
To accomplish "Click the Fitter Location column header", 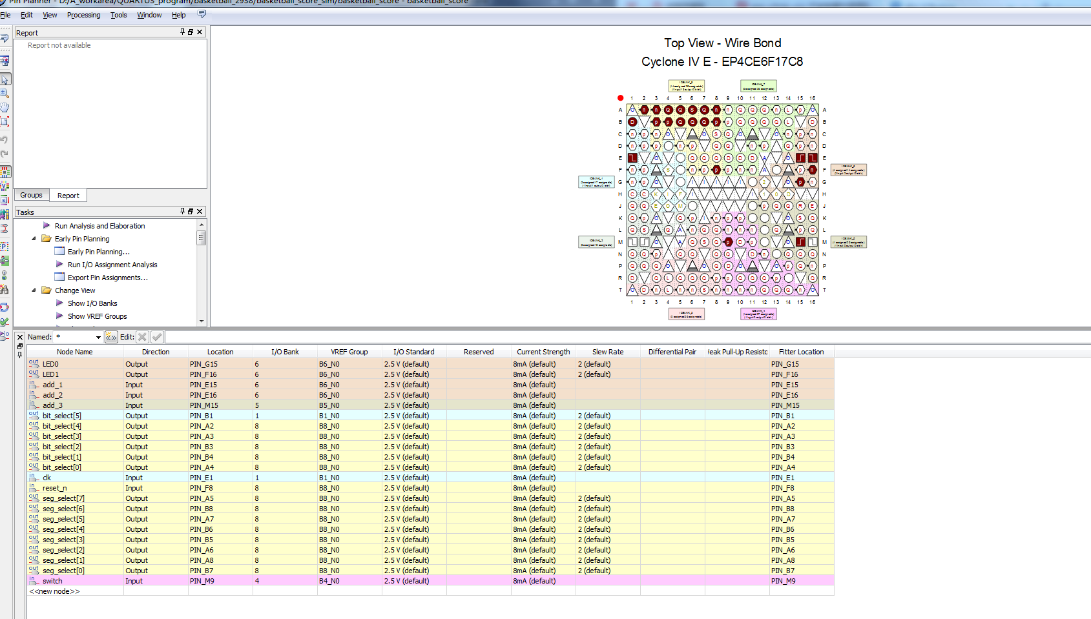I will click(x=802, y=352).
